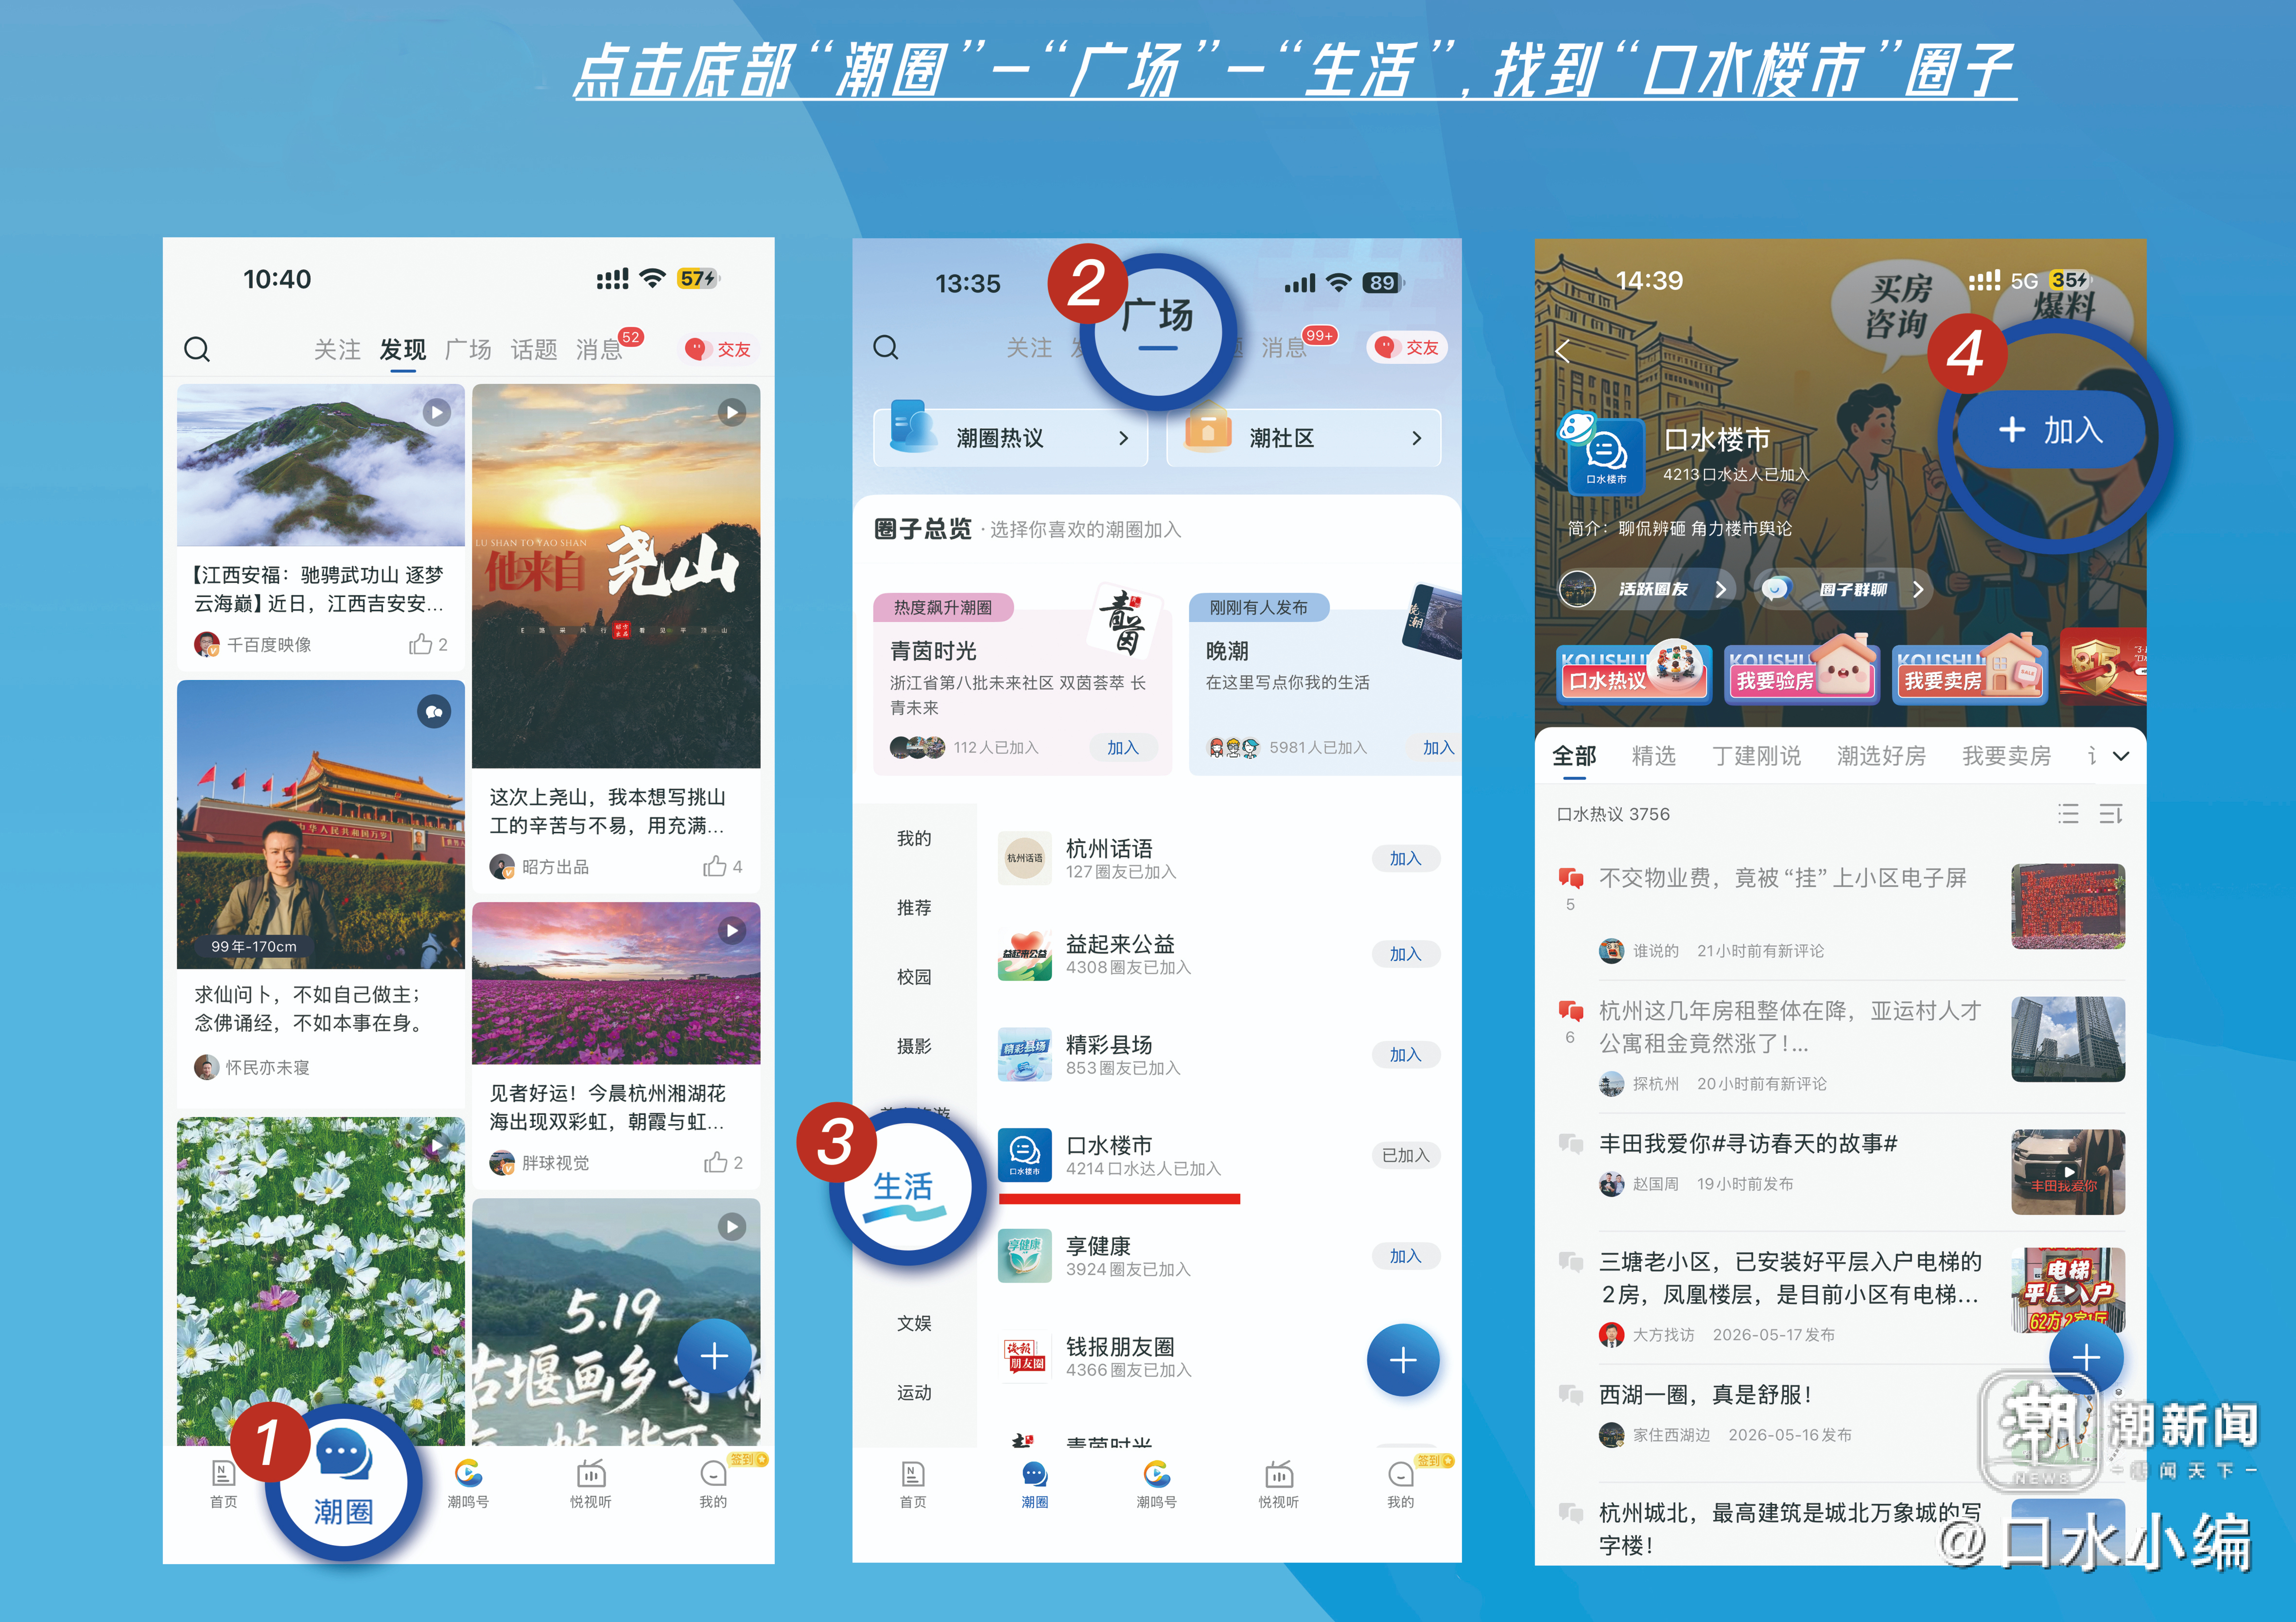Viewport: 2296px width, 1622px height.
Task: Toggle 加入 for the 享健康 circle
Action: (x=1405, y=1256)
